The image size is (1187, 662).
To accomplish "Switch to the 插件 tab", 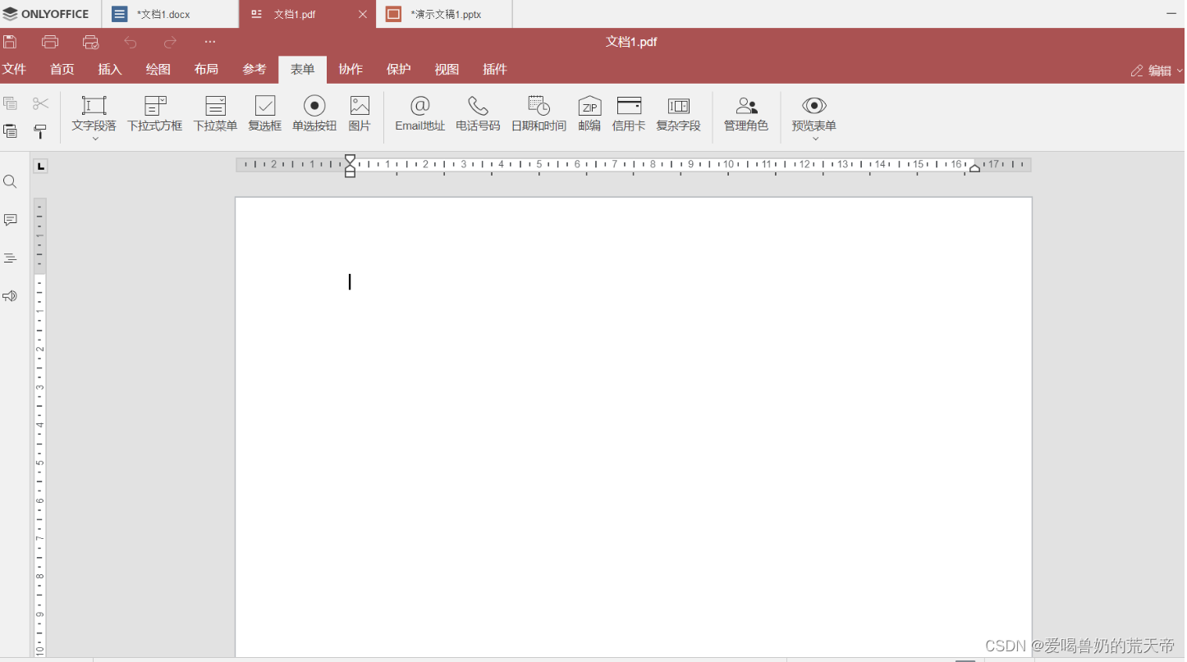I will pyautogui.click(x=495, y=70).
